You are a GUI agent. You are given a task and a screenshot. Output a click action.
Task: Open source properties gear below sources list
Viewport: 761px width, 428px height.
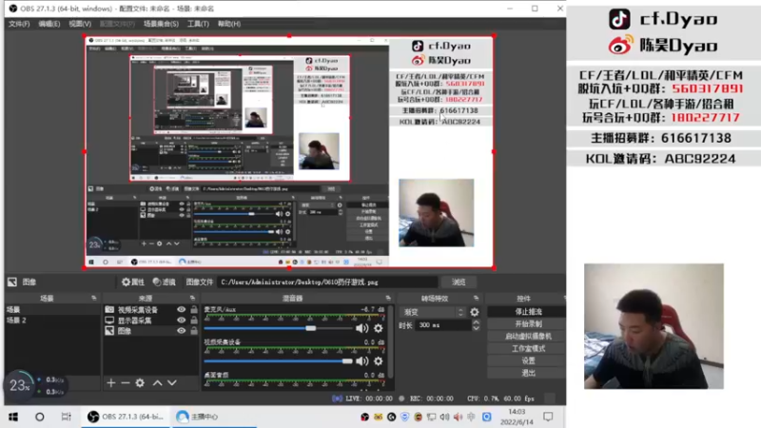(x=140, y=383)
